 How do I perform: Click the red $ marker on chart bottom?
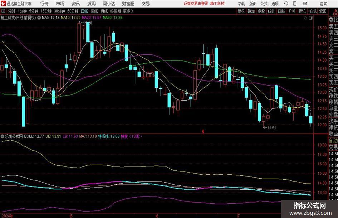click(203, 131)
